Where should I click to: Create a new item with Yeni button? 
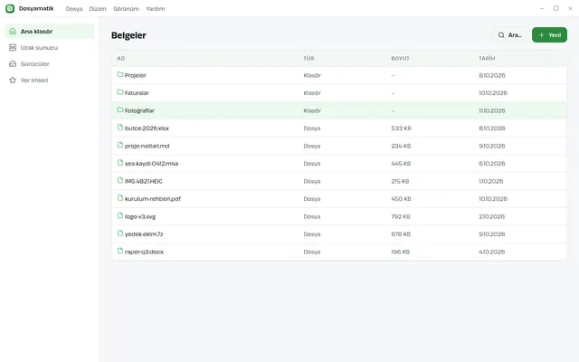coord(549,35)
